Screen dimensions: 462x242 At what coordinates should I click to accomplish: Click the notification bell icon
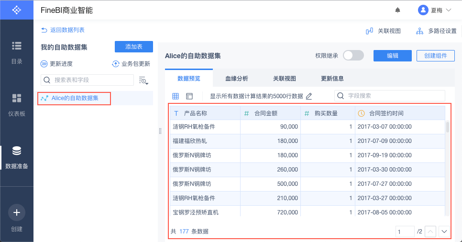click(x=397, y=10)
